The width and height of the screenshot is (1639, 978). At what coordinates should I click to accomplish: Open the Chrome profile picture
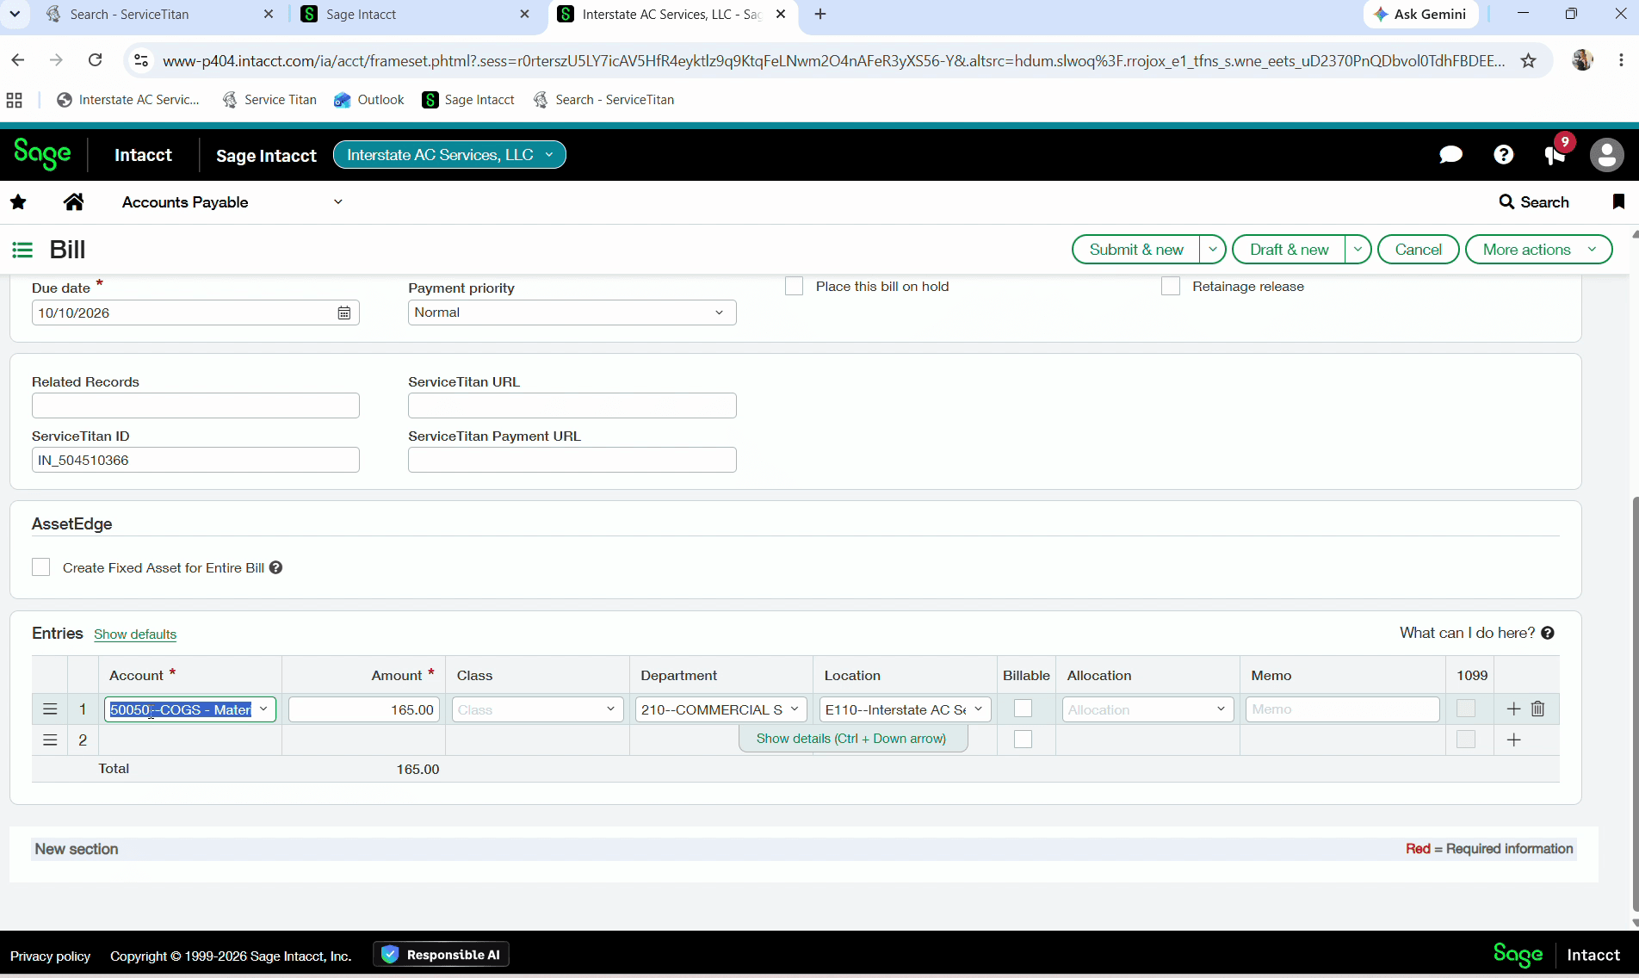pyautogui.click(x=1582, y=60)
